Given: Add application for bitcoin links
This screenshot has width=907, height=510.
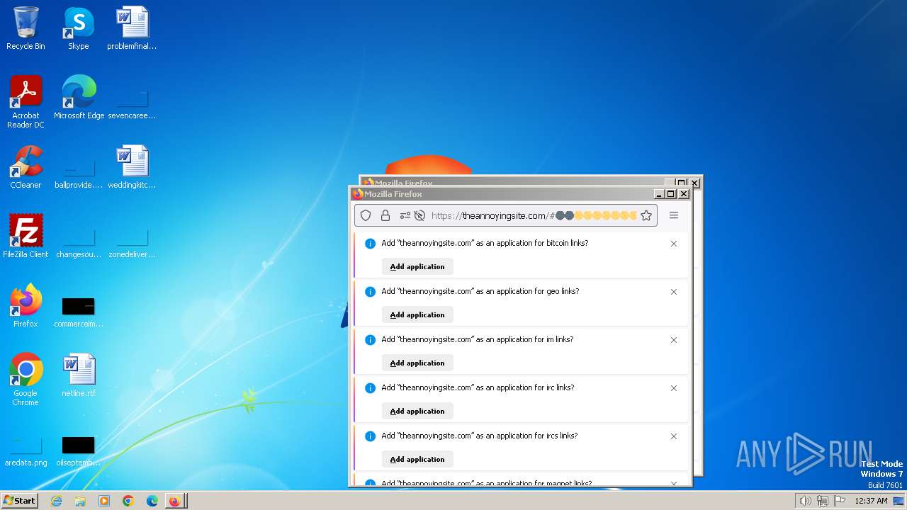Looking at the screenshot, I should pos(417,266).
